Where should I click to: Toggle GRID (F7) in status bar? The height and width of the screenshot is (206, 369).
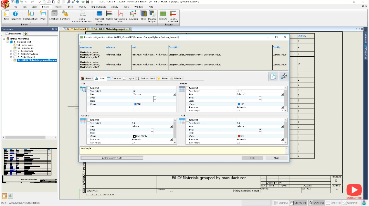(x=281, y=203)
